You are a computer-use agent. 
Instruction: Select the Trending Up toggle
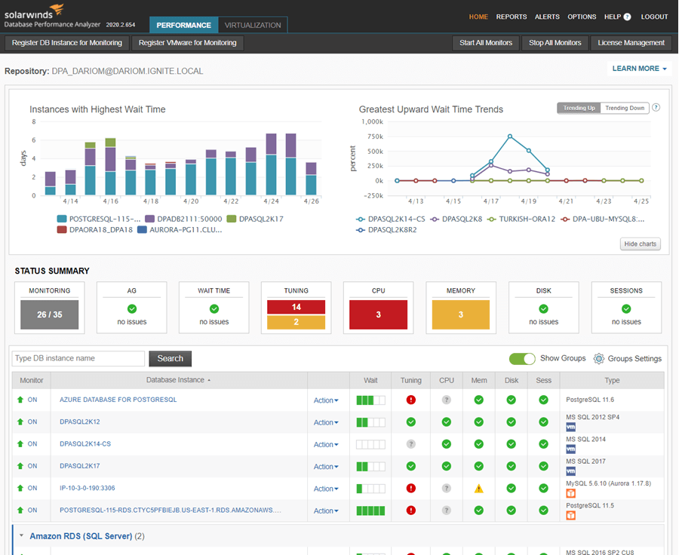(x=579, y=109)
